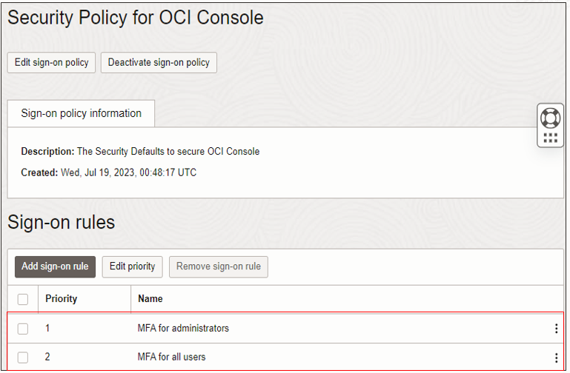The width and height of the screenshot is (570, 373).
Task: Click Remove sign-on rule button
Action: pos(219,266)
